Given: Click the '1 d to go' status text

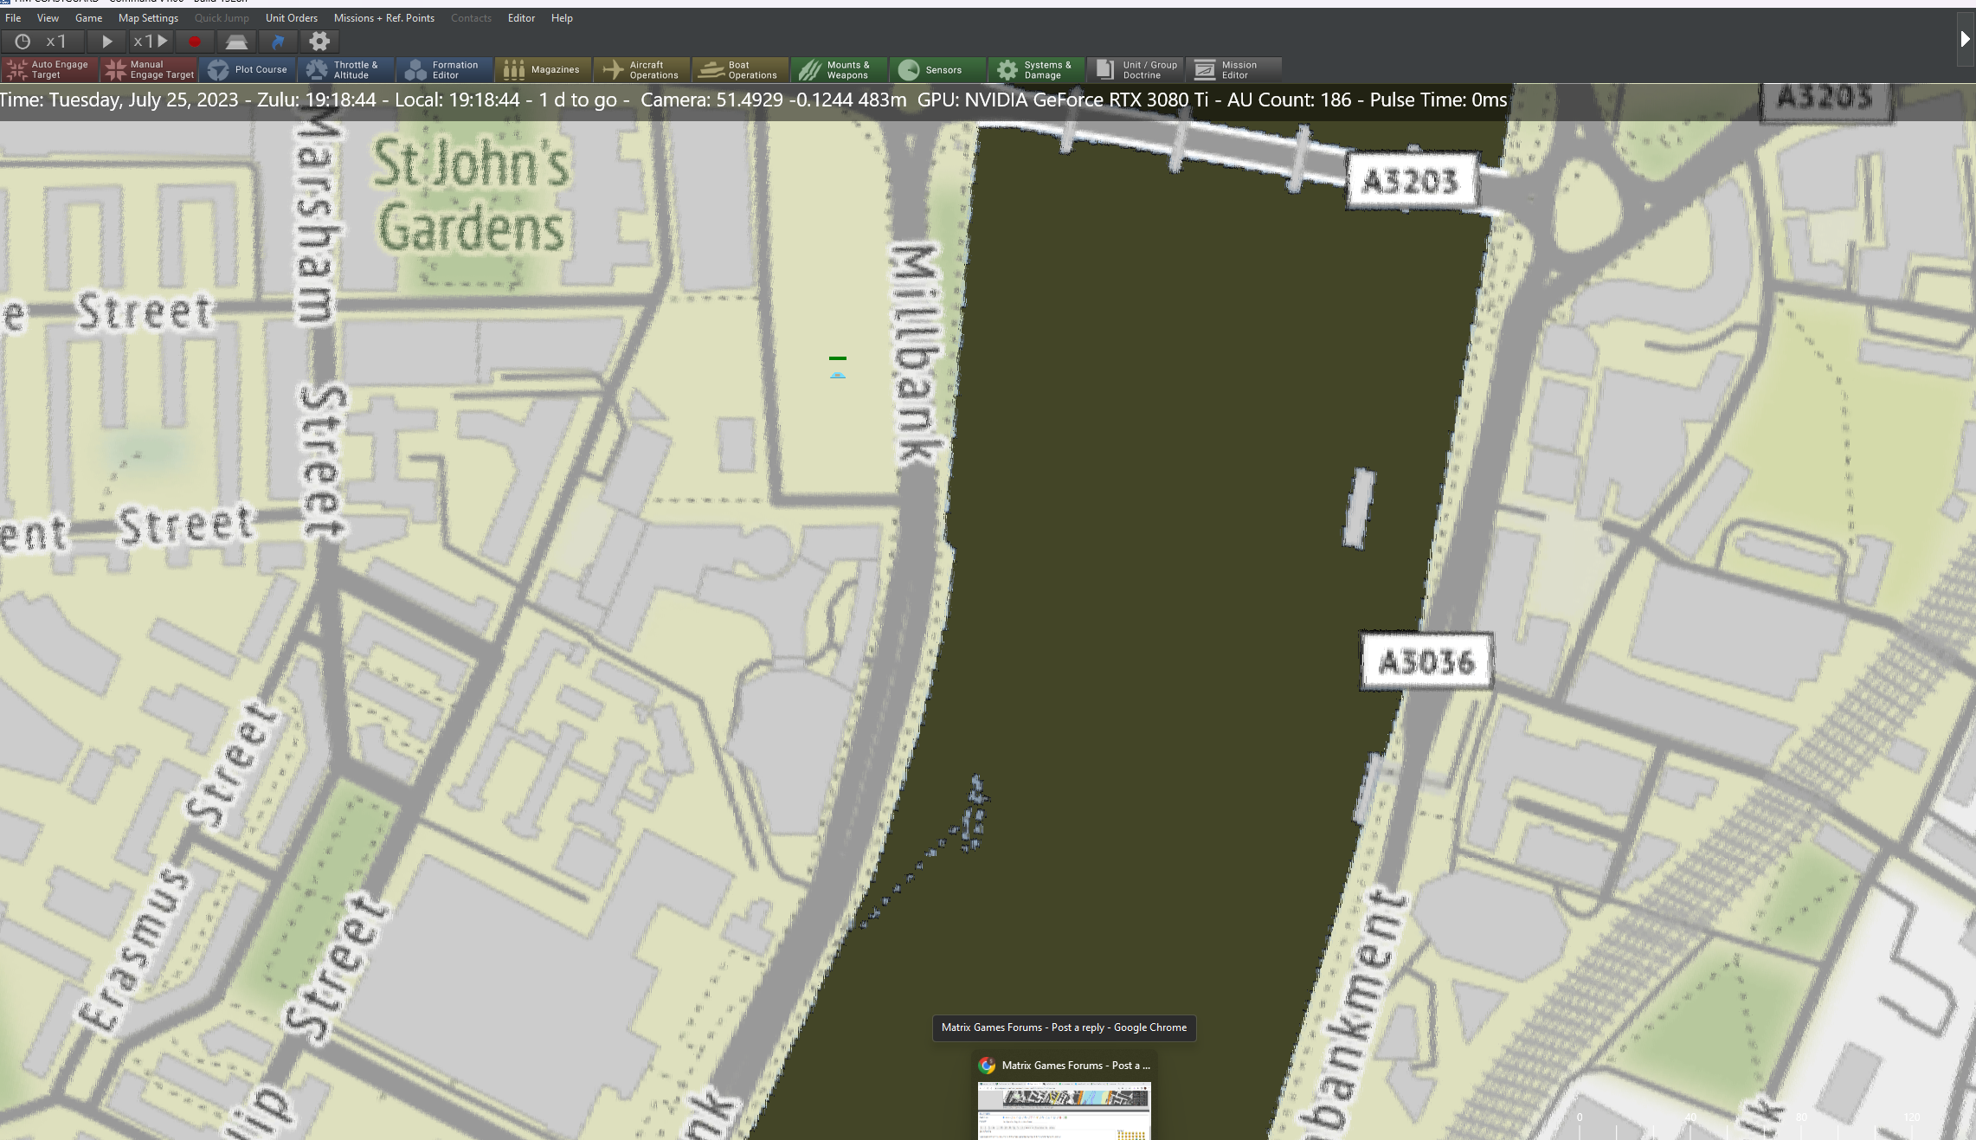Looking at the screenshot, I should tap(578, 100).
